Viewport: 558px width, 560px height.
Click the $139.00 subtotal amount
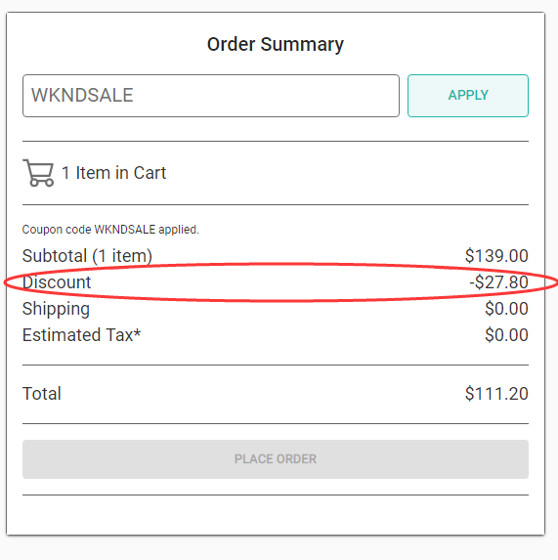(496, 256)
